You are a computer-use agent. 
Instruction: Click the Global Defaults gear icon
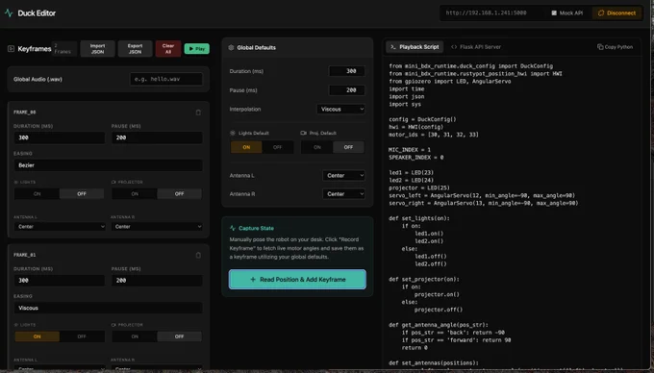click(x=231, y=47)
